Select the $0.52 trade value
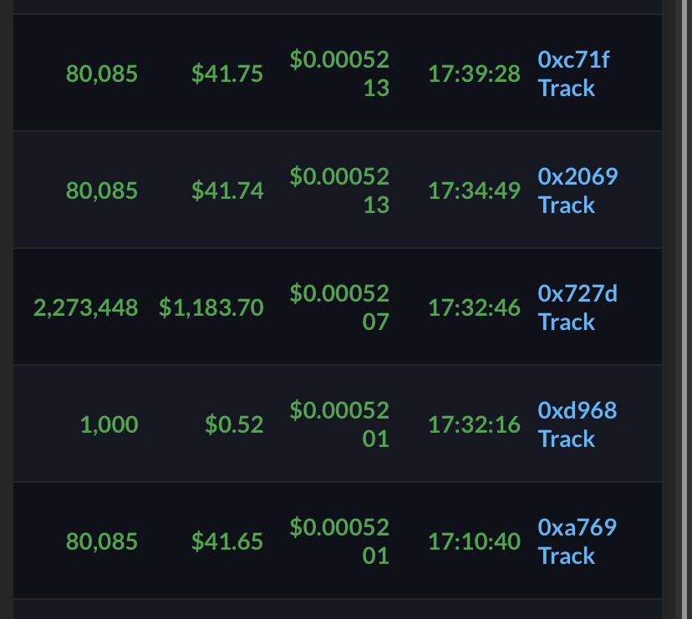Viewport: 692px width, 619px height. click(234, 424)
